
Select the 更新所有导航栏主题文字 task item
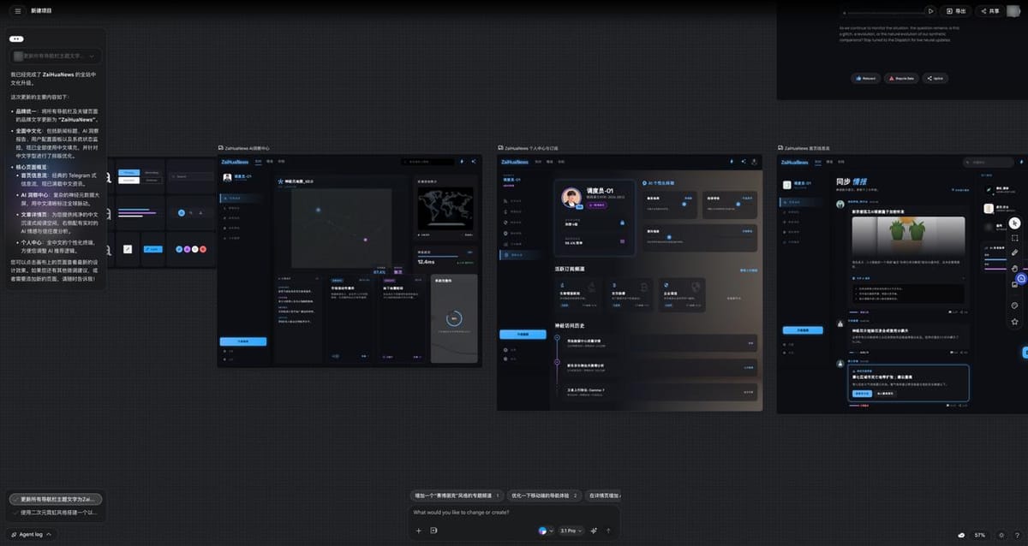click(x=57, y=499)
